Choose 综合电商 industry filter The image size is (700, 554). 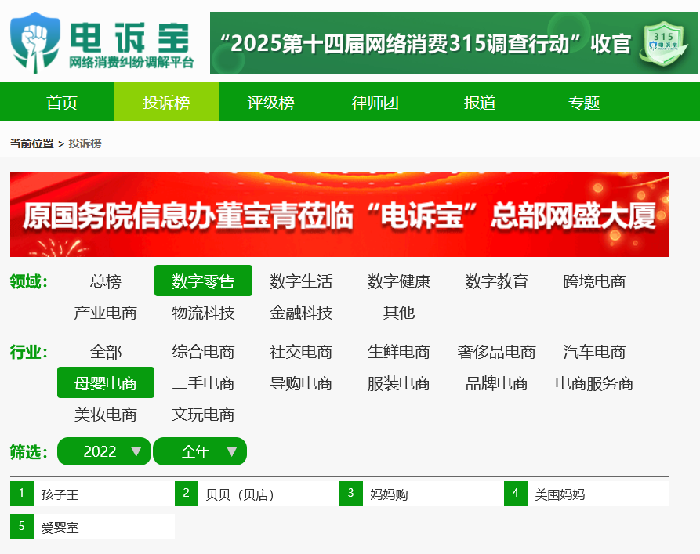(203, 352)
